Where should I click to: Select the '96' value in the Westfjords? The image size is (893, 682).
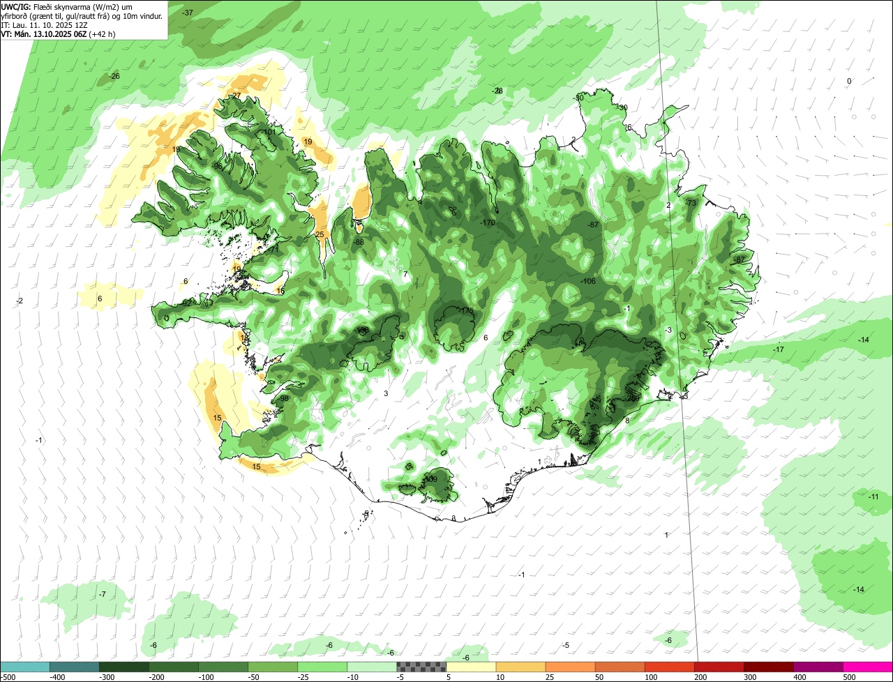(218, 166)
